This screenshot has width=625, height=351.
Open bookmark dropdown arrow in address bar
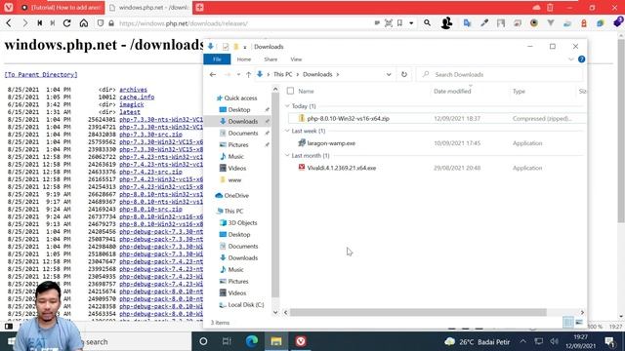tap(411, 23)
